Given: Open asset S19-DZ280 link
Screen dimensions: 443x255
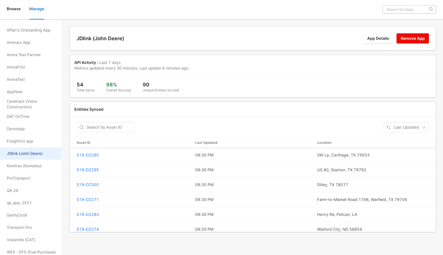Looking at the screenshot, I should [87, 155].
